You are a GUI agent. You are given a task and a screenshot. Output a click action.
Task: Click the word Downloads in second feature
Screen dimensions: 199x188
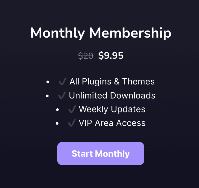tap(133, 95)
